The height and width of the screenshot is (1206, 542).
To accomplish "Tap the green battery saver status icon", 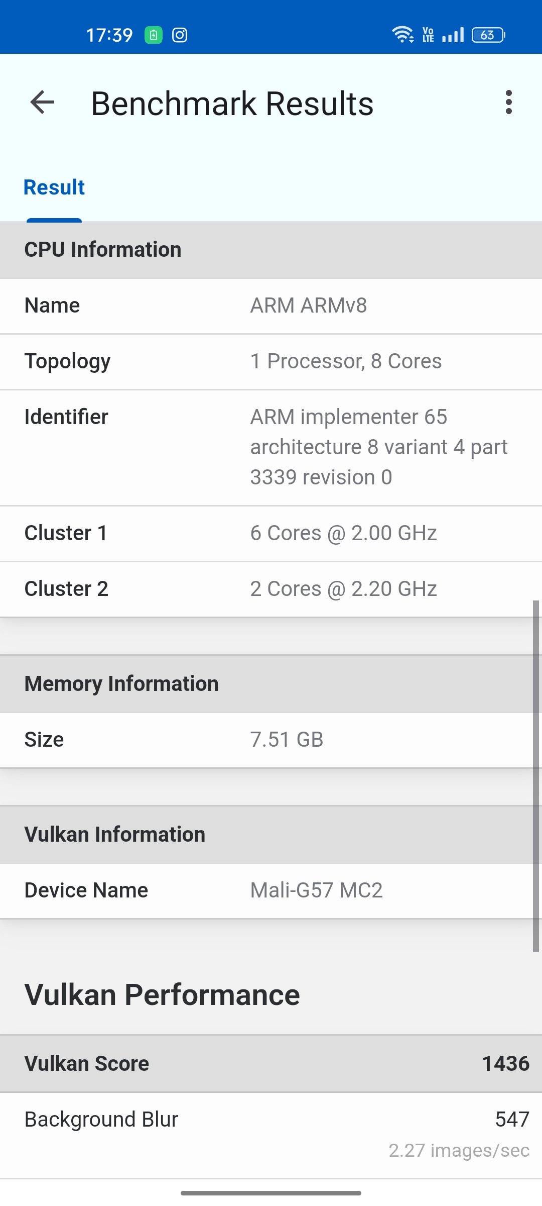I will 154,35.
